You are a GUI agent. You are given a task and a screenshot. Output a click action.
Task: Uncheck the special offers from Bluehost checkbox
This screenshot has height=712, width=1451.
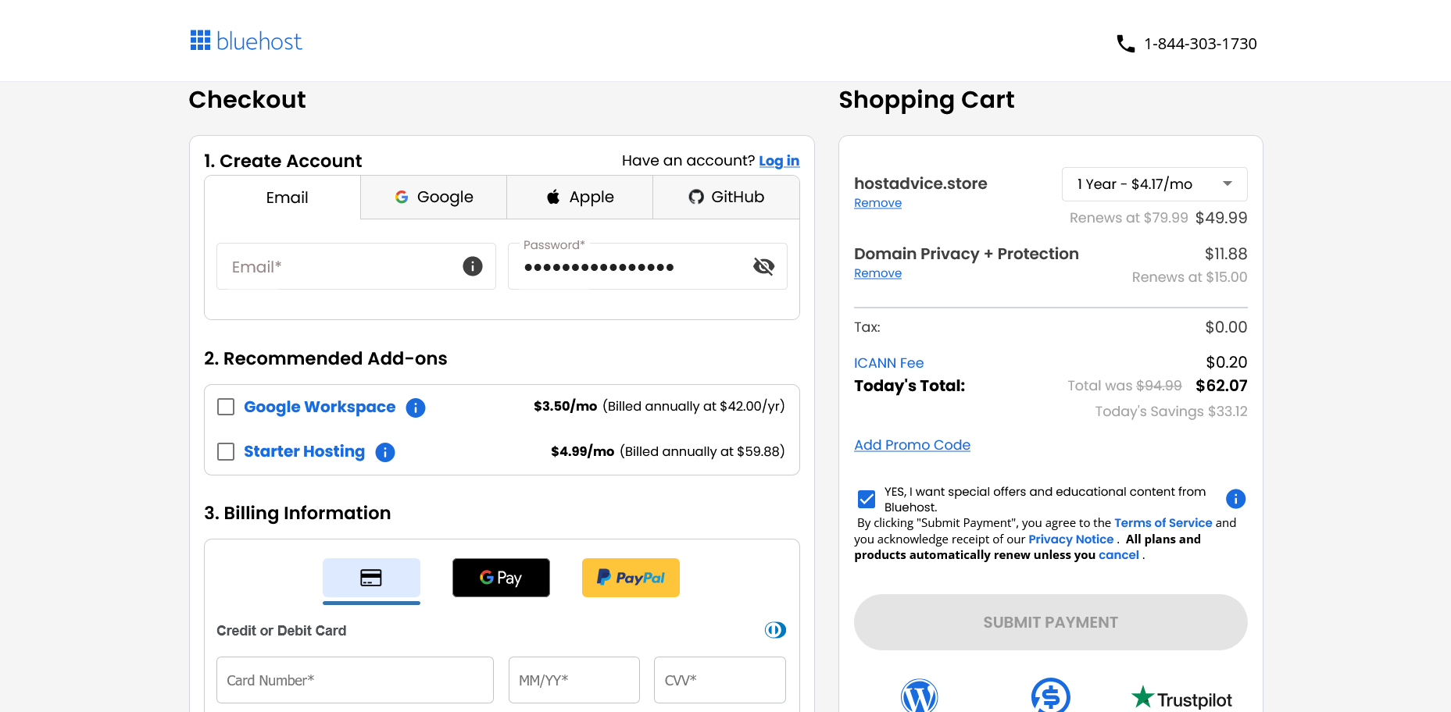click(x=867, y=499)
